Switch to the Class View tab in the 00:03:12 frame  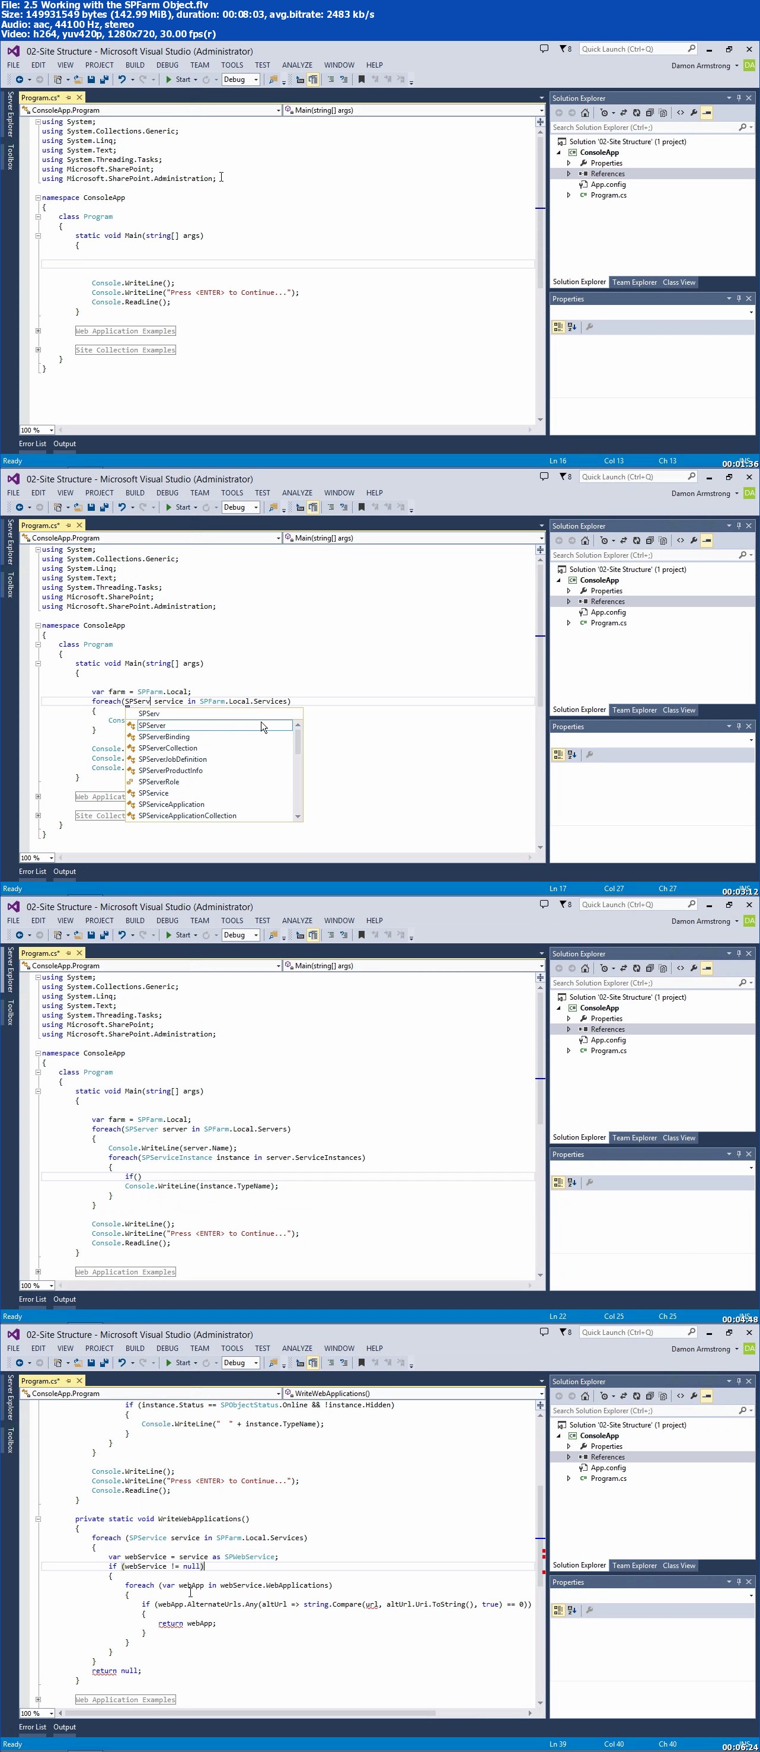click(x=678, y=710)
